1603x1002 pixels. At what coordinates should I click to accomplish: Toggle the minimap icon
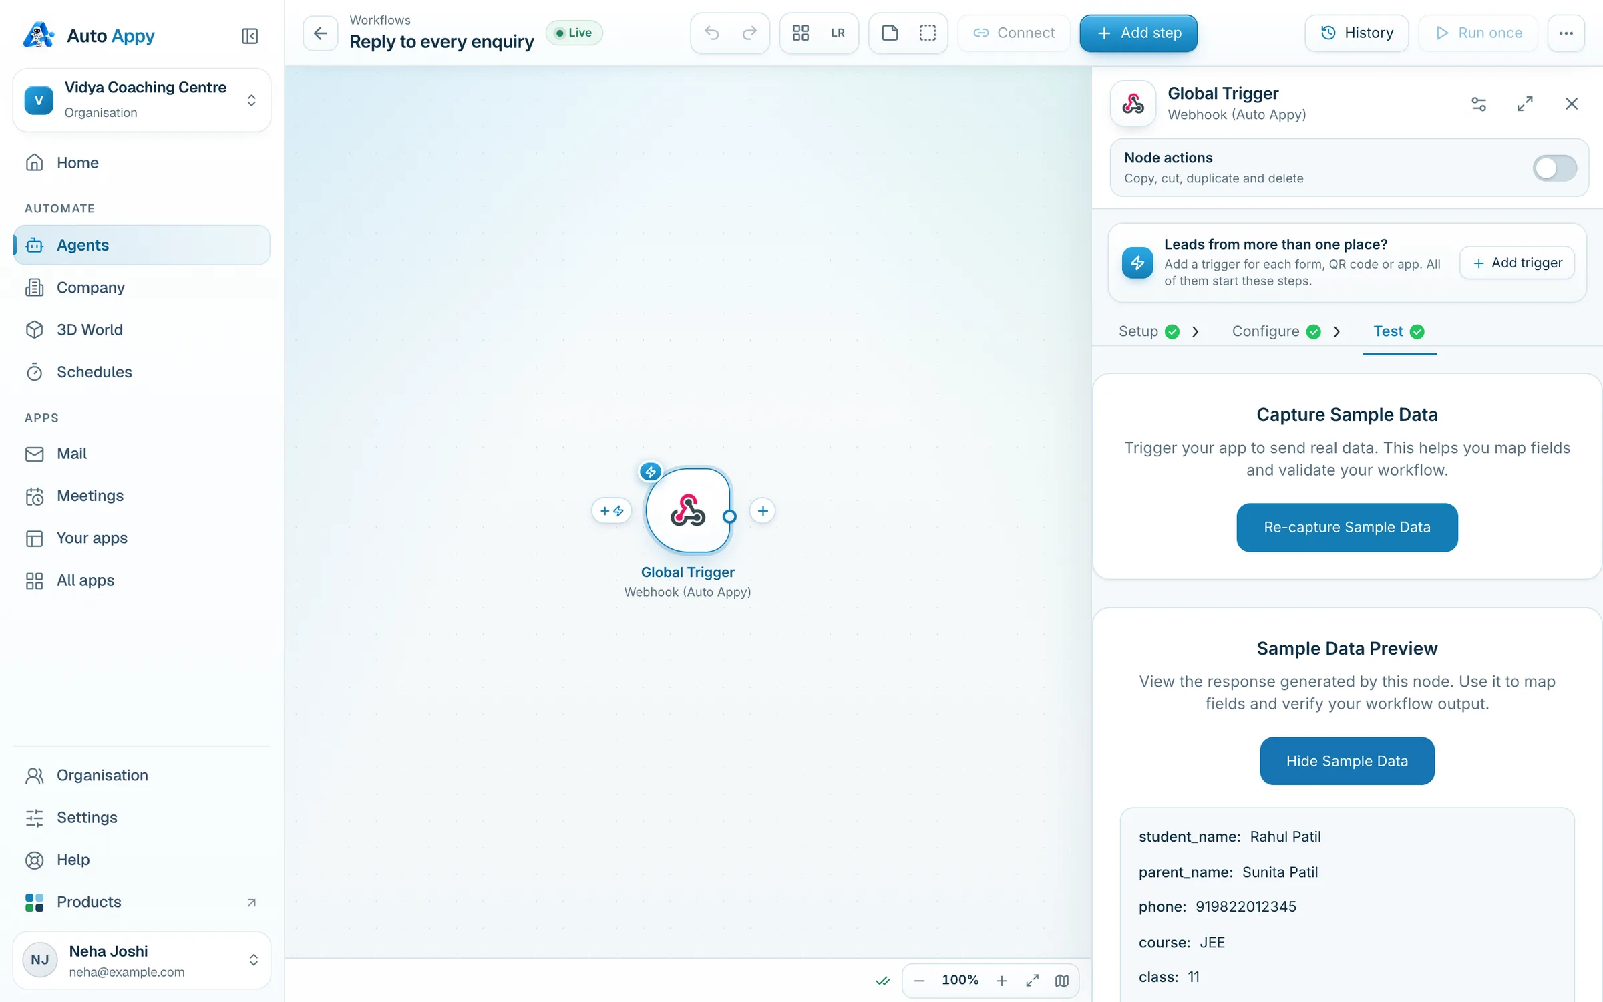(x=1061, y=980)
